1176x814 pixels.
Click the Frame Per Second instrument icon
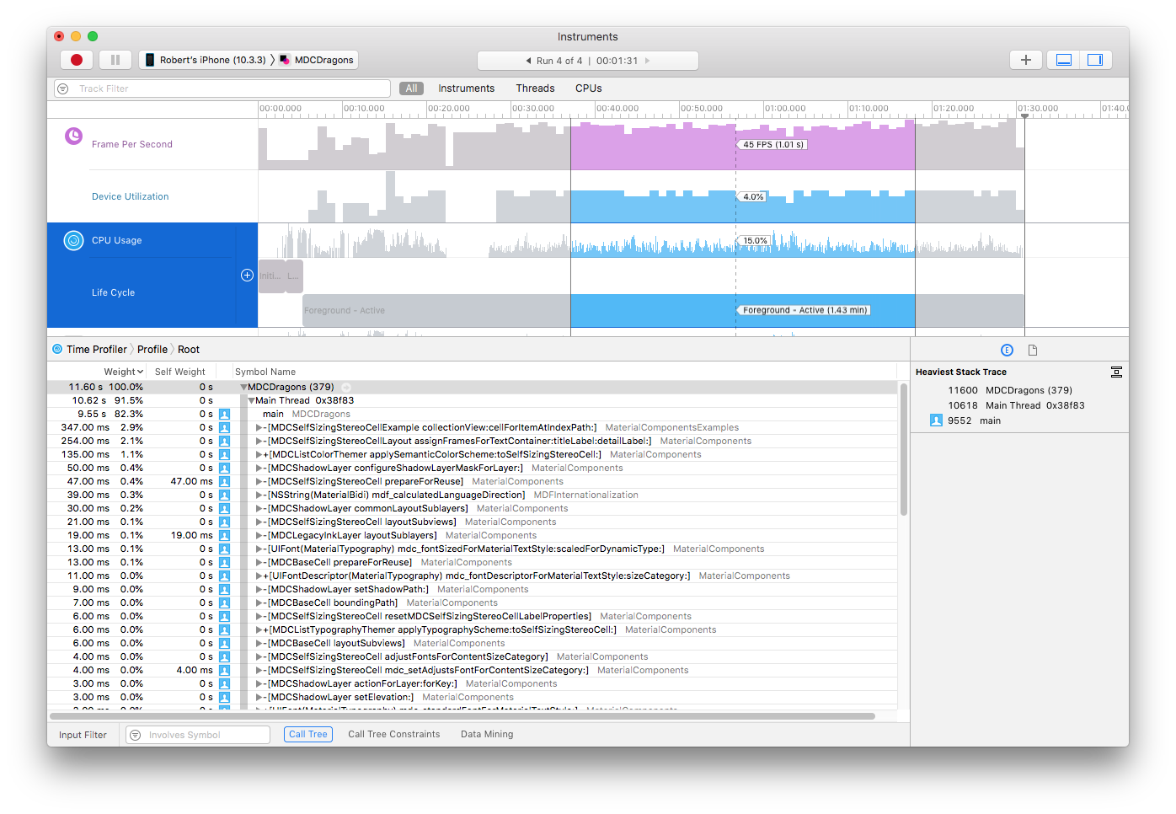tap(74, 136)
